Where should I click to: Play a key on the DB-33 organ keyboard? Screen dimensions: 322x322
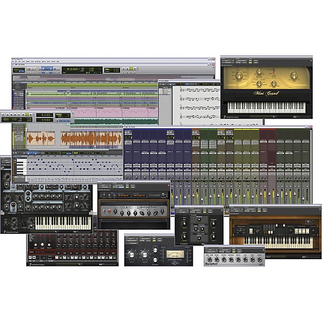[x=278, y=242]
